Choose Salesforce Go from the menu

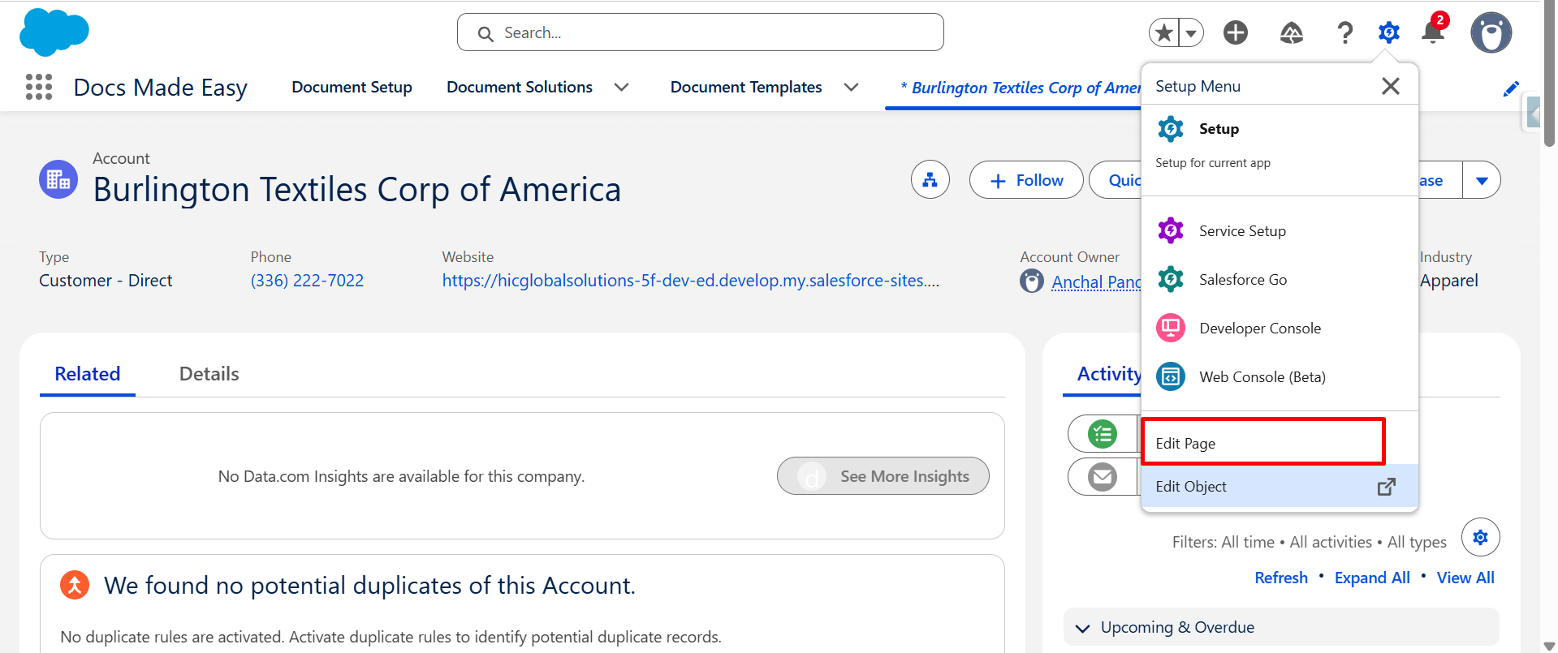[x=1280, y=280]
